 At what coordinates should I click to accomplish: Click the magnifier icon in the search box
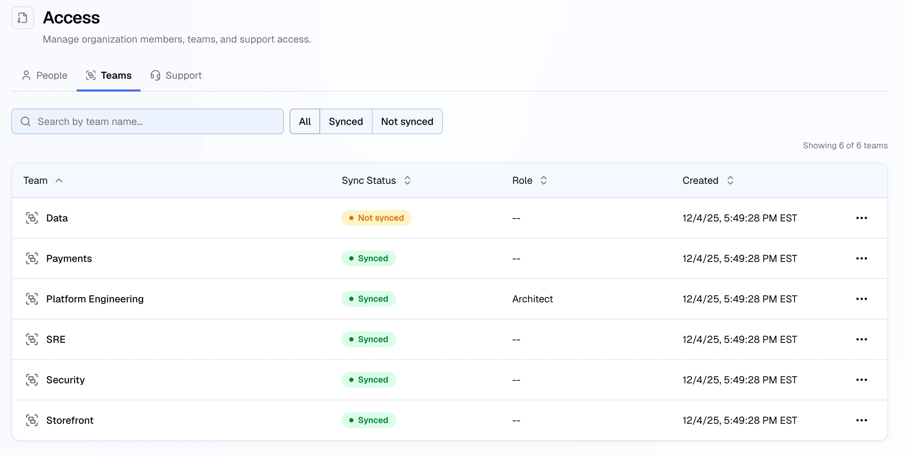[x=26, y=121]
